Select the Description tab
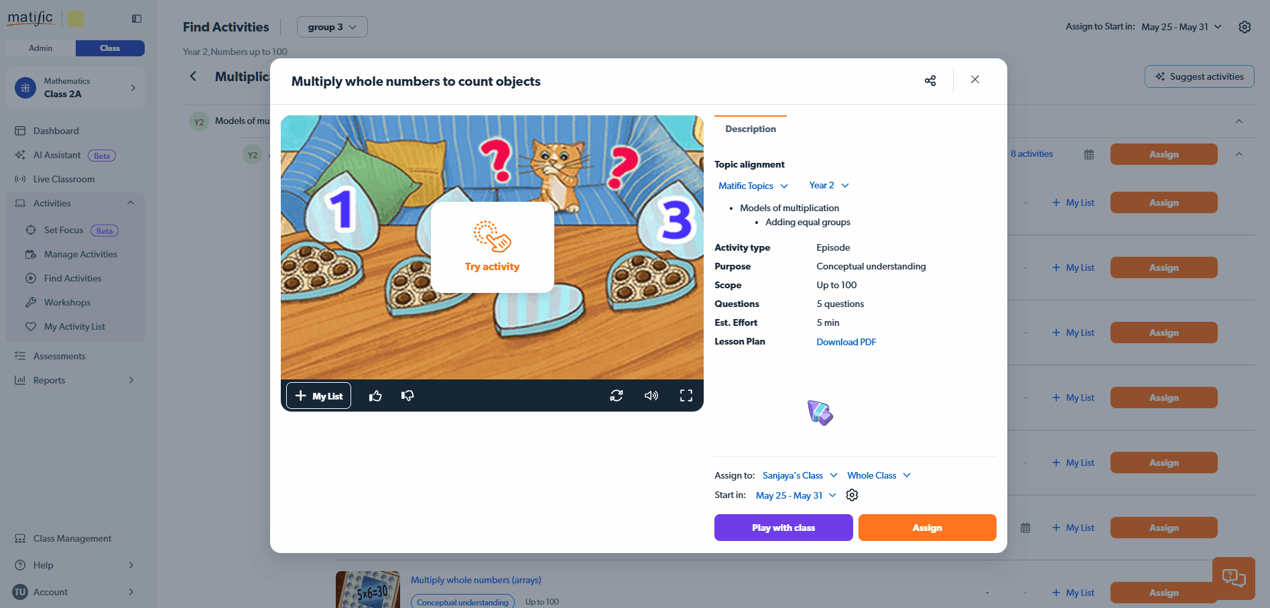 pyautogui.click(x=751, y=129)
